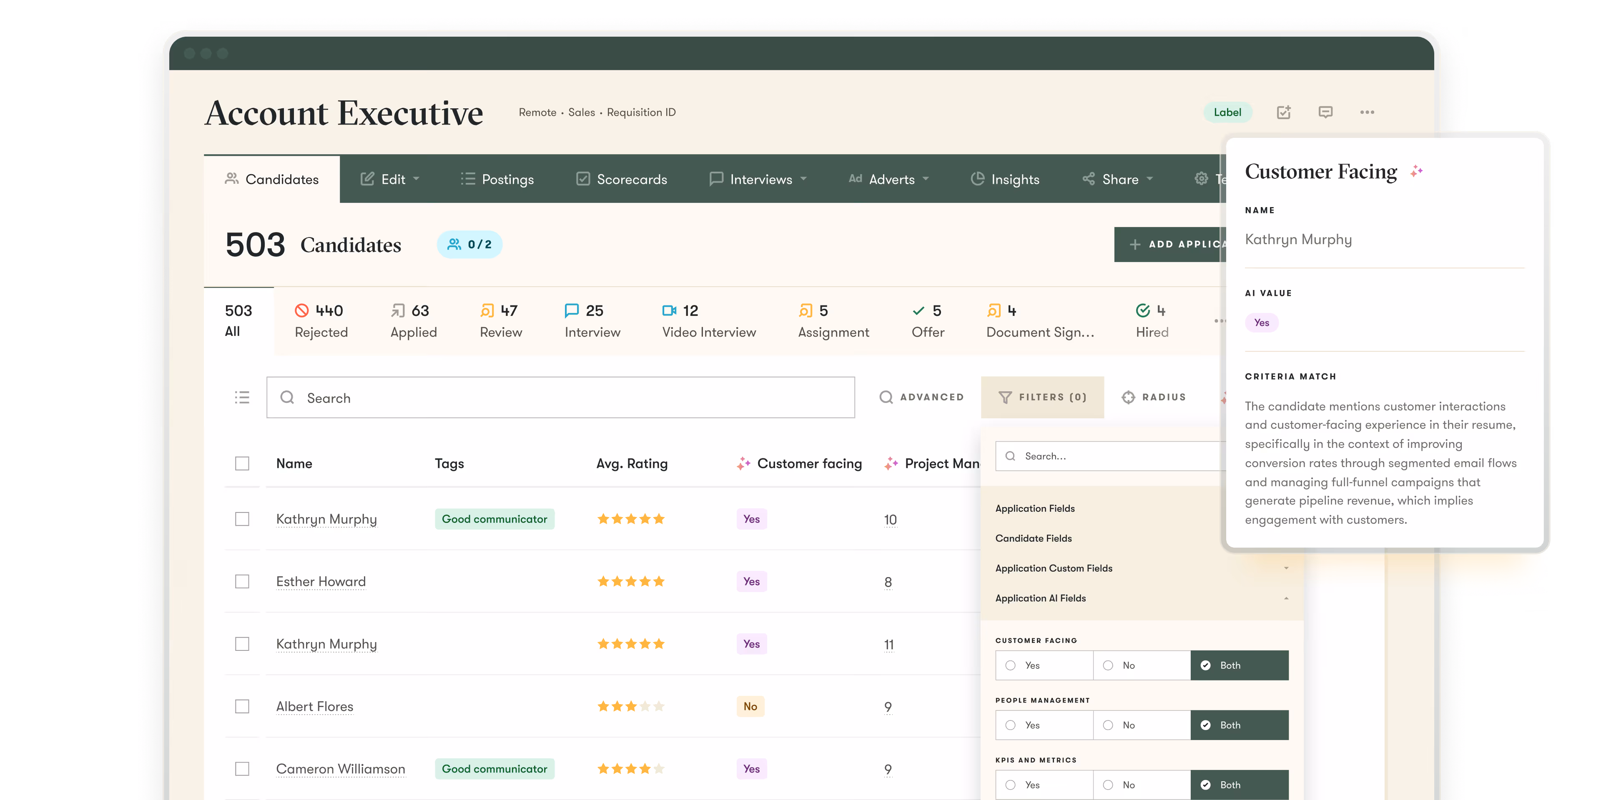This screenshot has width=1601, height=800.
Task: Click the Video Interview camera icon
Action: pos(669,310)
